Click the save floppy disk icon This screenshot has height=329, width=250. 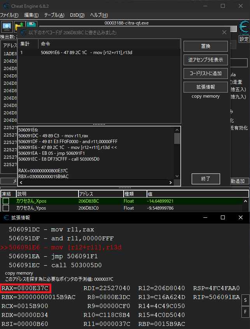(31, 25)
